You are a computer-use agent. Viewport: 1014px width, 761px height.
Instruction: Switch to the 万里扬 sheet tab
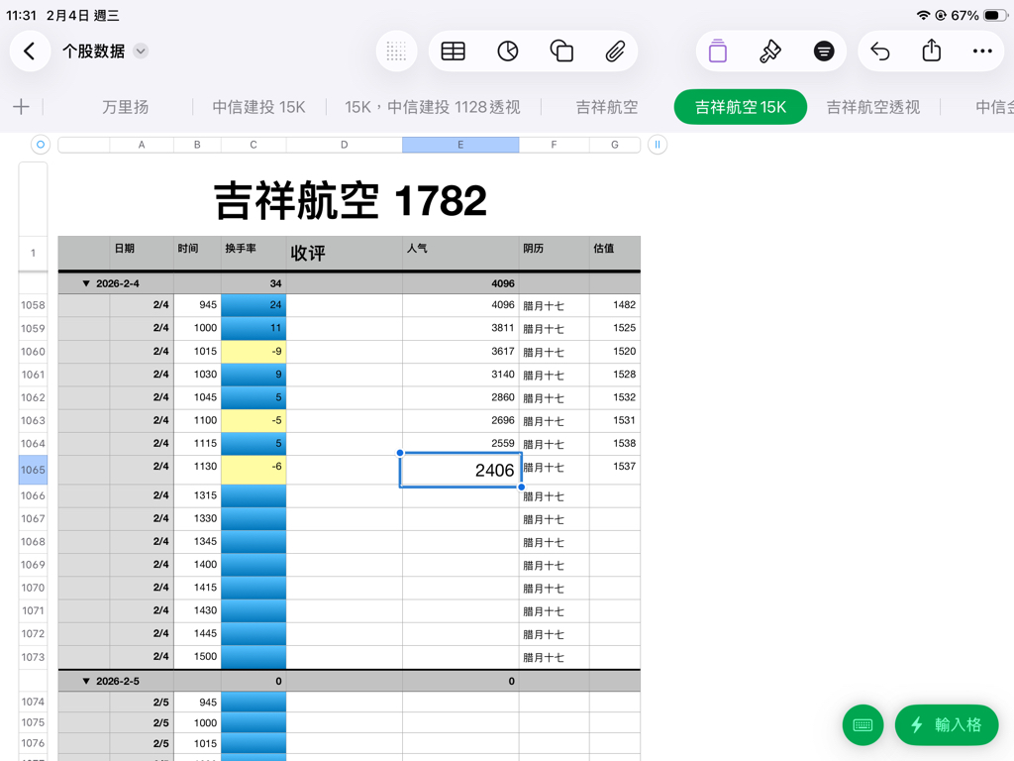click(126, 107)
